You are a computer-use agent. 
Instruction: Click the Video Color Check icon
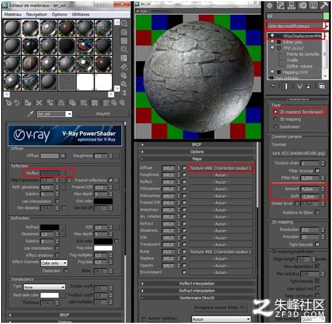(x=124, y=58)
